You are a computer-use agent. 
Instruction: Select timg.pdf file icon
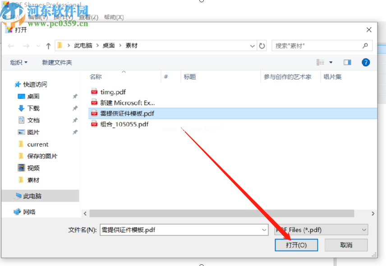click(94, 92)
